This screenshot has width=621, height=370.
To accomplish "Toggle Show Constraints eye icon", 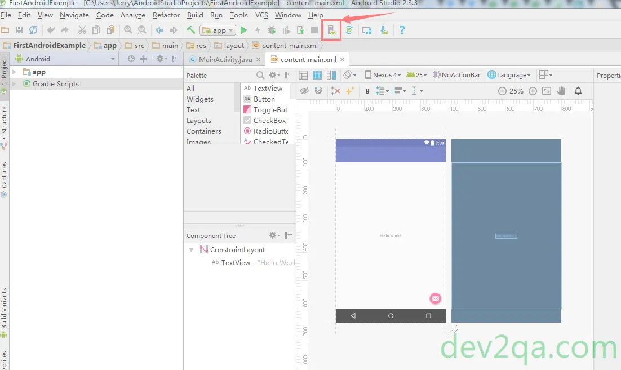I will 304,91.
